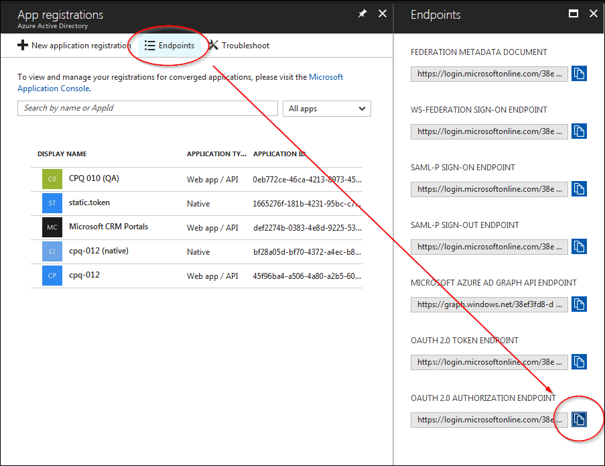Click New application registration
The width and height of the screenshot is (605, 466).
[74, 46]
